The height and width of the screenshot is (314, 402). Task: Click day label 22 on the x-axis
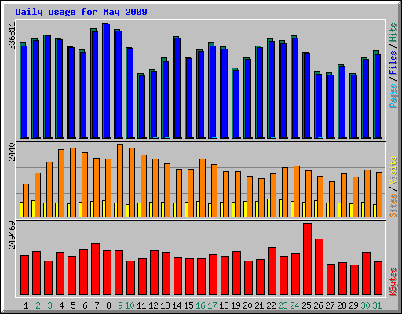(271, 305)
